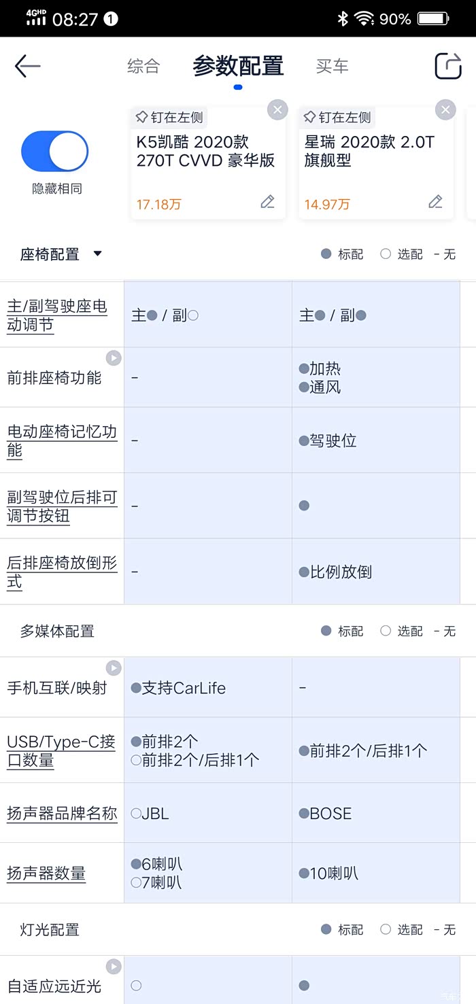Open 电动座椅记忆功能 explanation link
Viewport: 476px width, 1004px height.
pyautogui.click(x=62, y=441)
